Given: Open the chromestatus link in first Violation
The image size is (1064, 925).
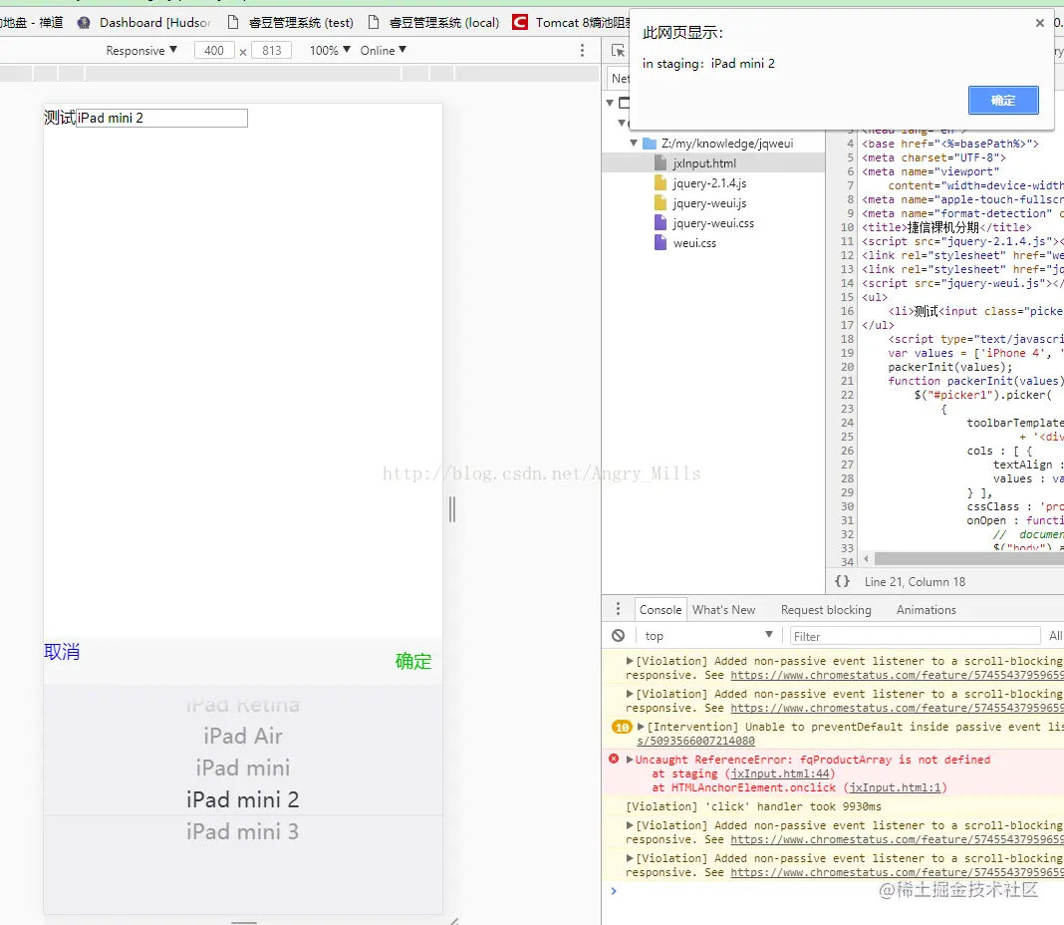Looking at the screenshot, I should [897, 675].
